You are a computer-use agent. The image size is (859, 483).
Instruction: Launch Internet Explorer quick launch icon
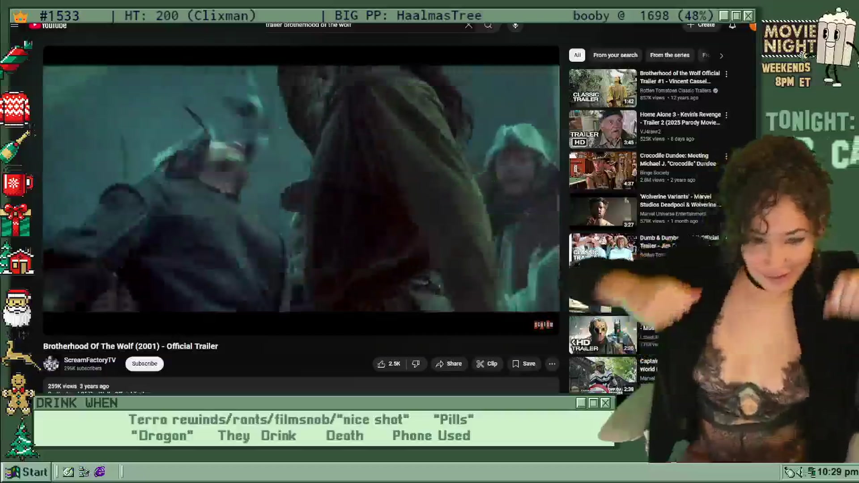tap(100, 472)
